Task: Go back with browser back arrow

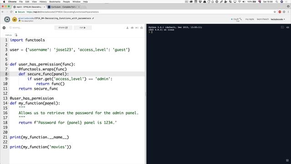Action: (3, 12)
